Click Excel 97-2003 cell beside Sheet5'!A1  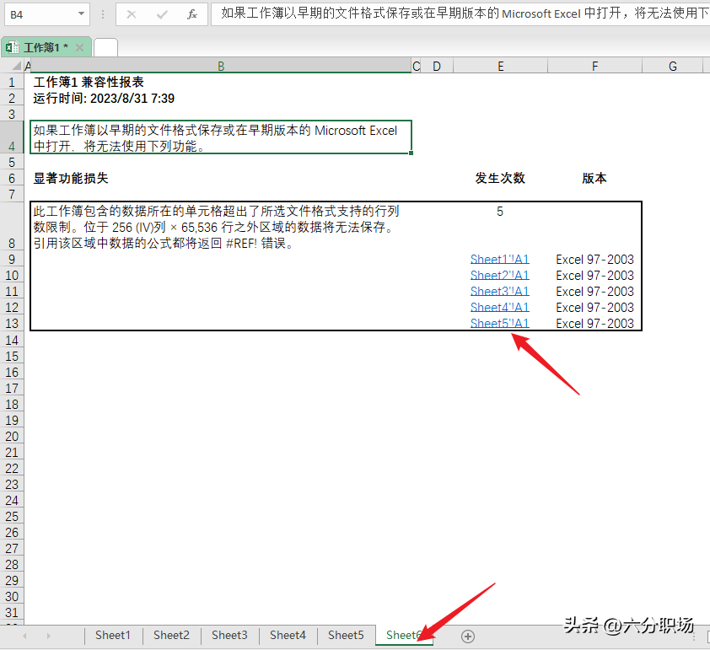pos(595,323)
